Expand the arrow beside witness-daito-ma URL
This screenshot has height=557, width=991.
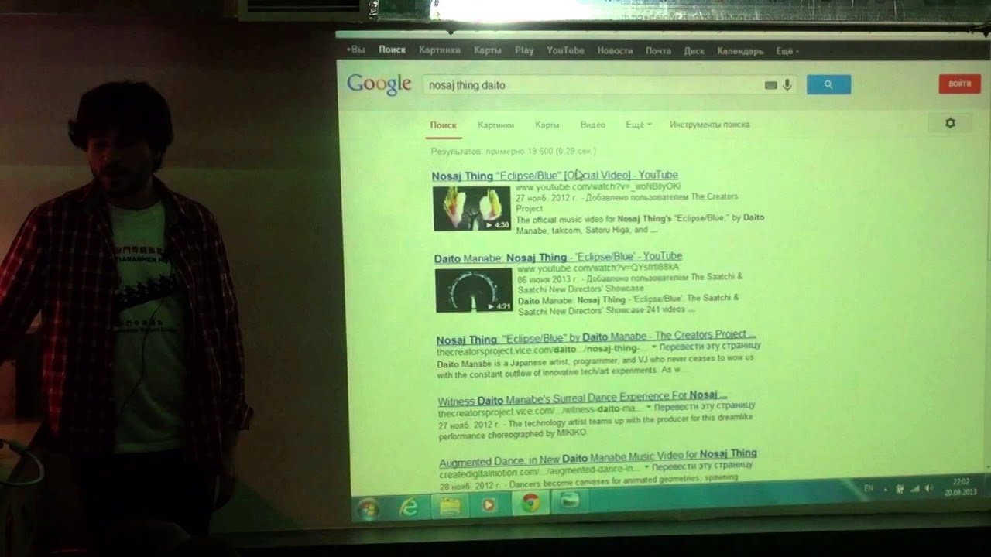point(649,407)
